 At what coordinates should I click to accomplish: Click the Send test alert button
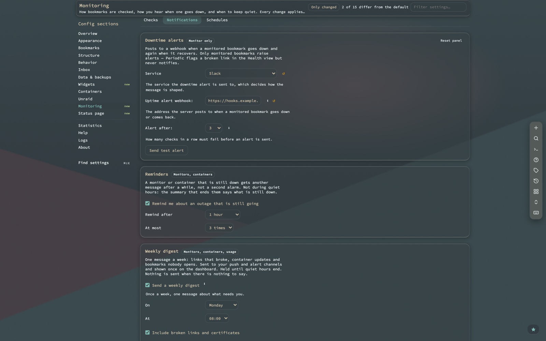167,150
